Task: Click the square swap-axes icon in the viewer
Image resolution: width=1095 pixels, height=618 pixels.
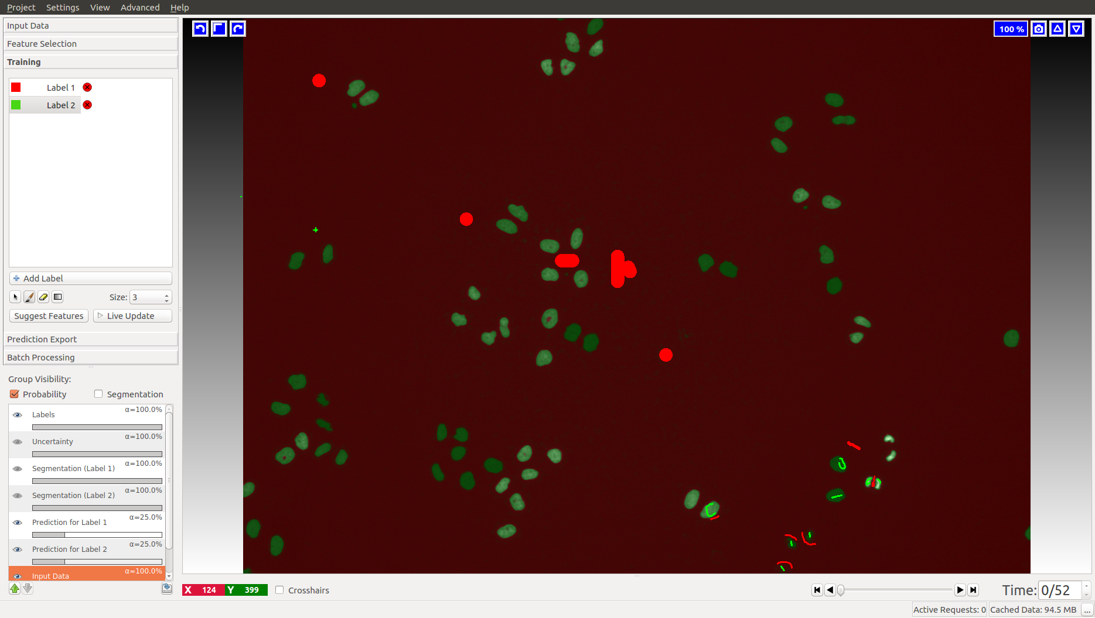Action: point(219,29)
